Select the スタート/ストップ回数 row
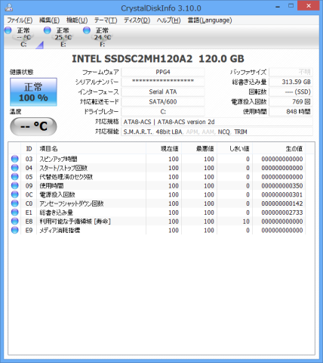Screen dimensions: 323x363 [157, 168]
